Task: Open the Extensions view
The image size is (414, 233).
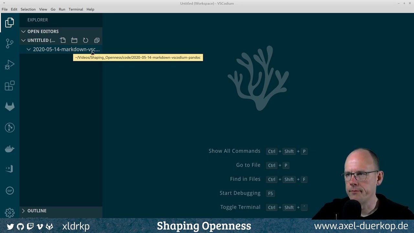Action: [10, 86]
